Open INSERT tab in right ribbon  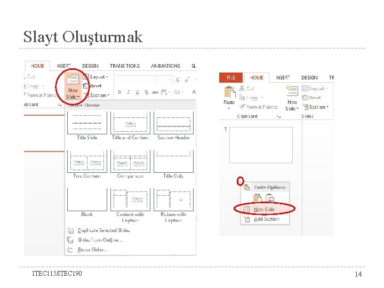(x=283, y=78)
